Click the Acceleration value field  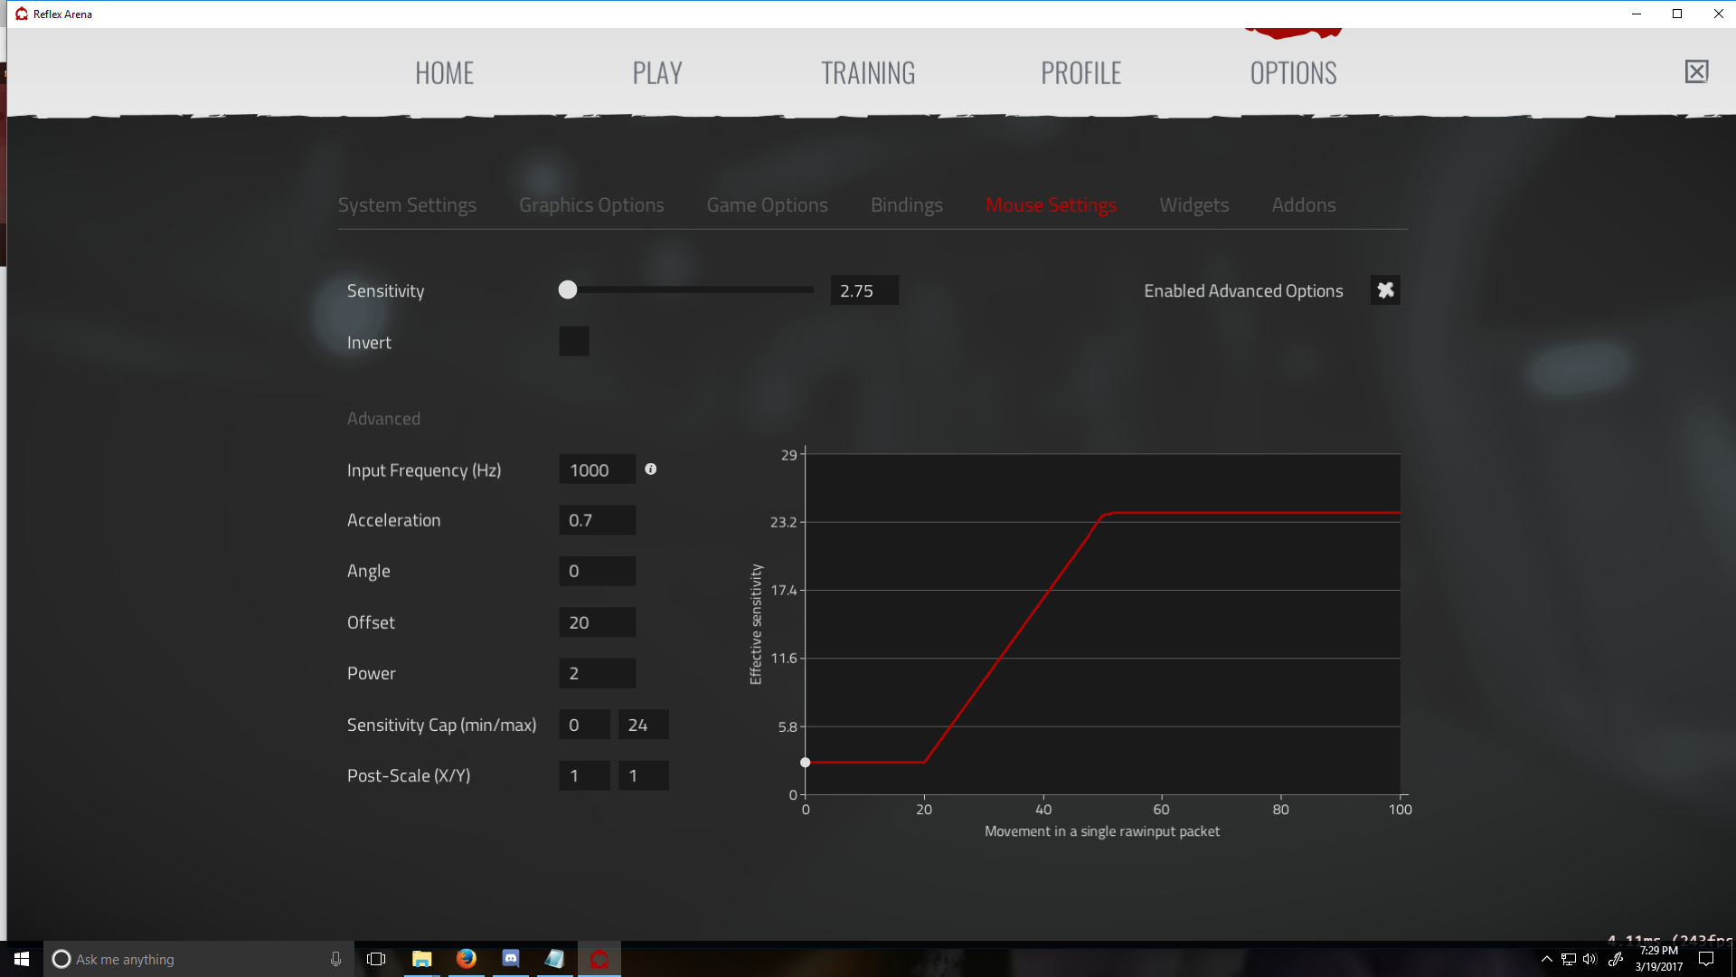pyautogui.click(x=597, y=519)
